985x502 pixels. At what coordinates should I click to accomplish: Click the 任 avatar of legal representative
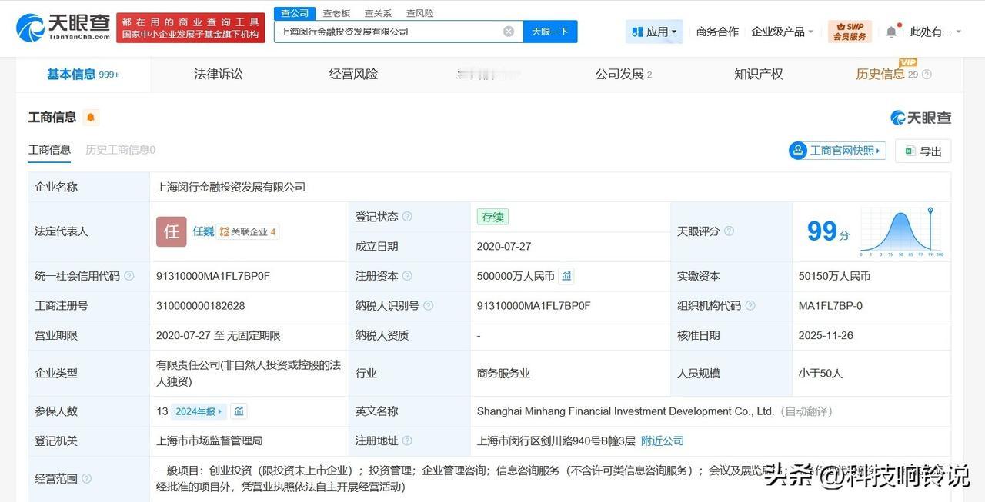pos(172,231)
